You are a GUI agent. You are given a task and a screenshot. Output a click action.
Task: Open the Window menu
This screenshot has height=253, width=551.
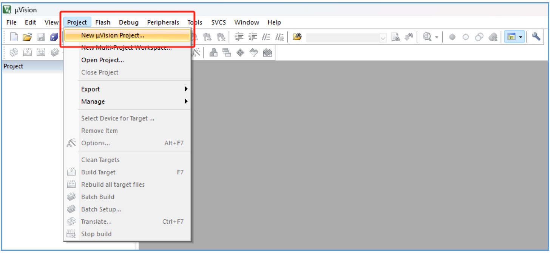[x=247, y=22]
